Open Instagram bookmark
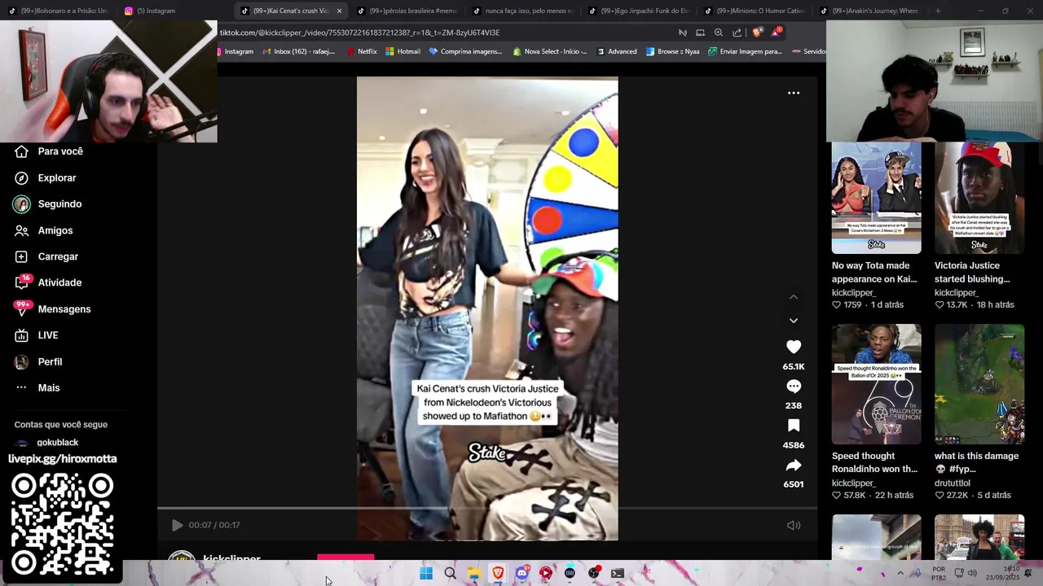Viewport: 1043px width, 586px height. (x=234, y=51)
